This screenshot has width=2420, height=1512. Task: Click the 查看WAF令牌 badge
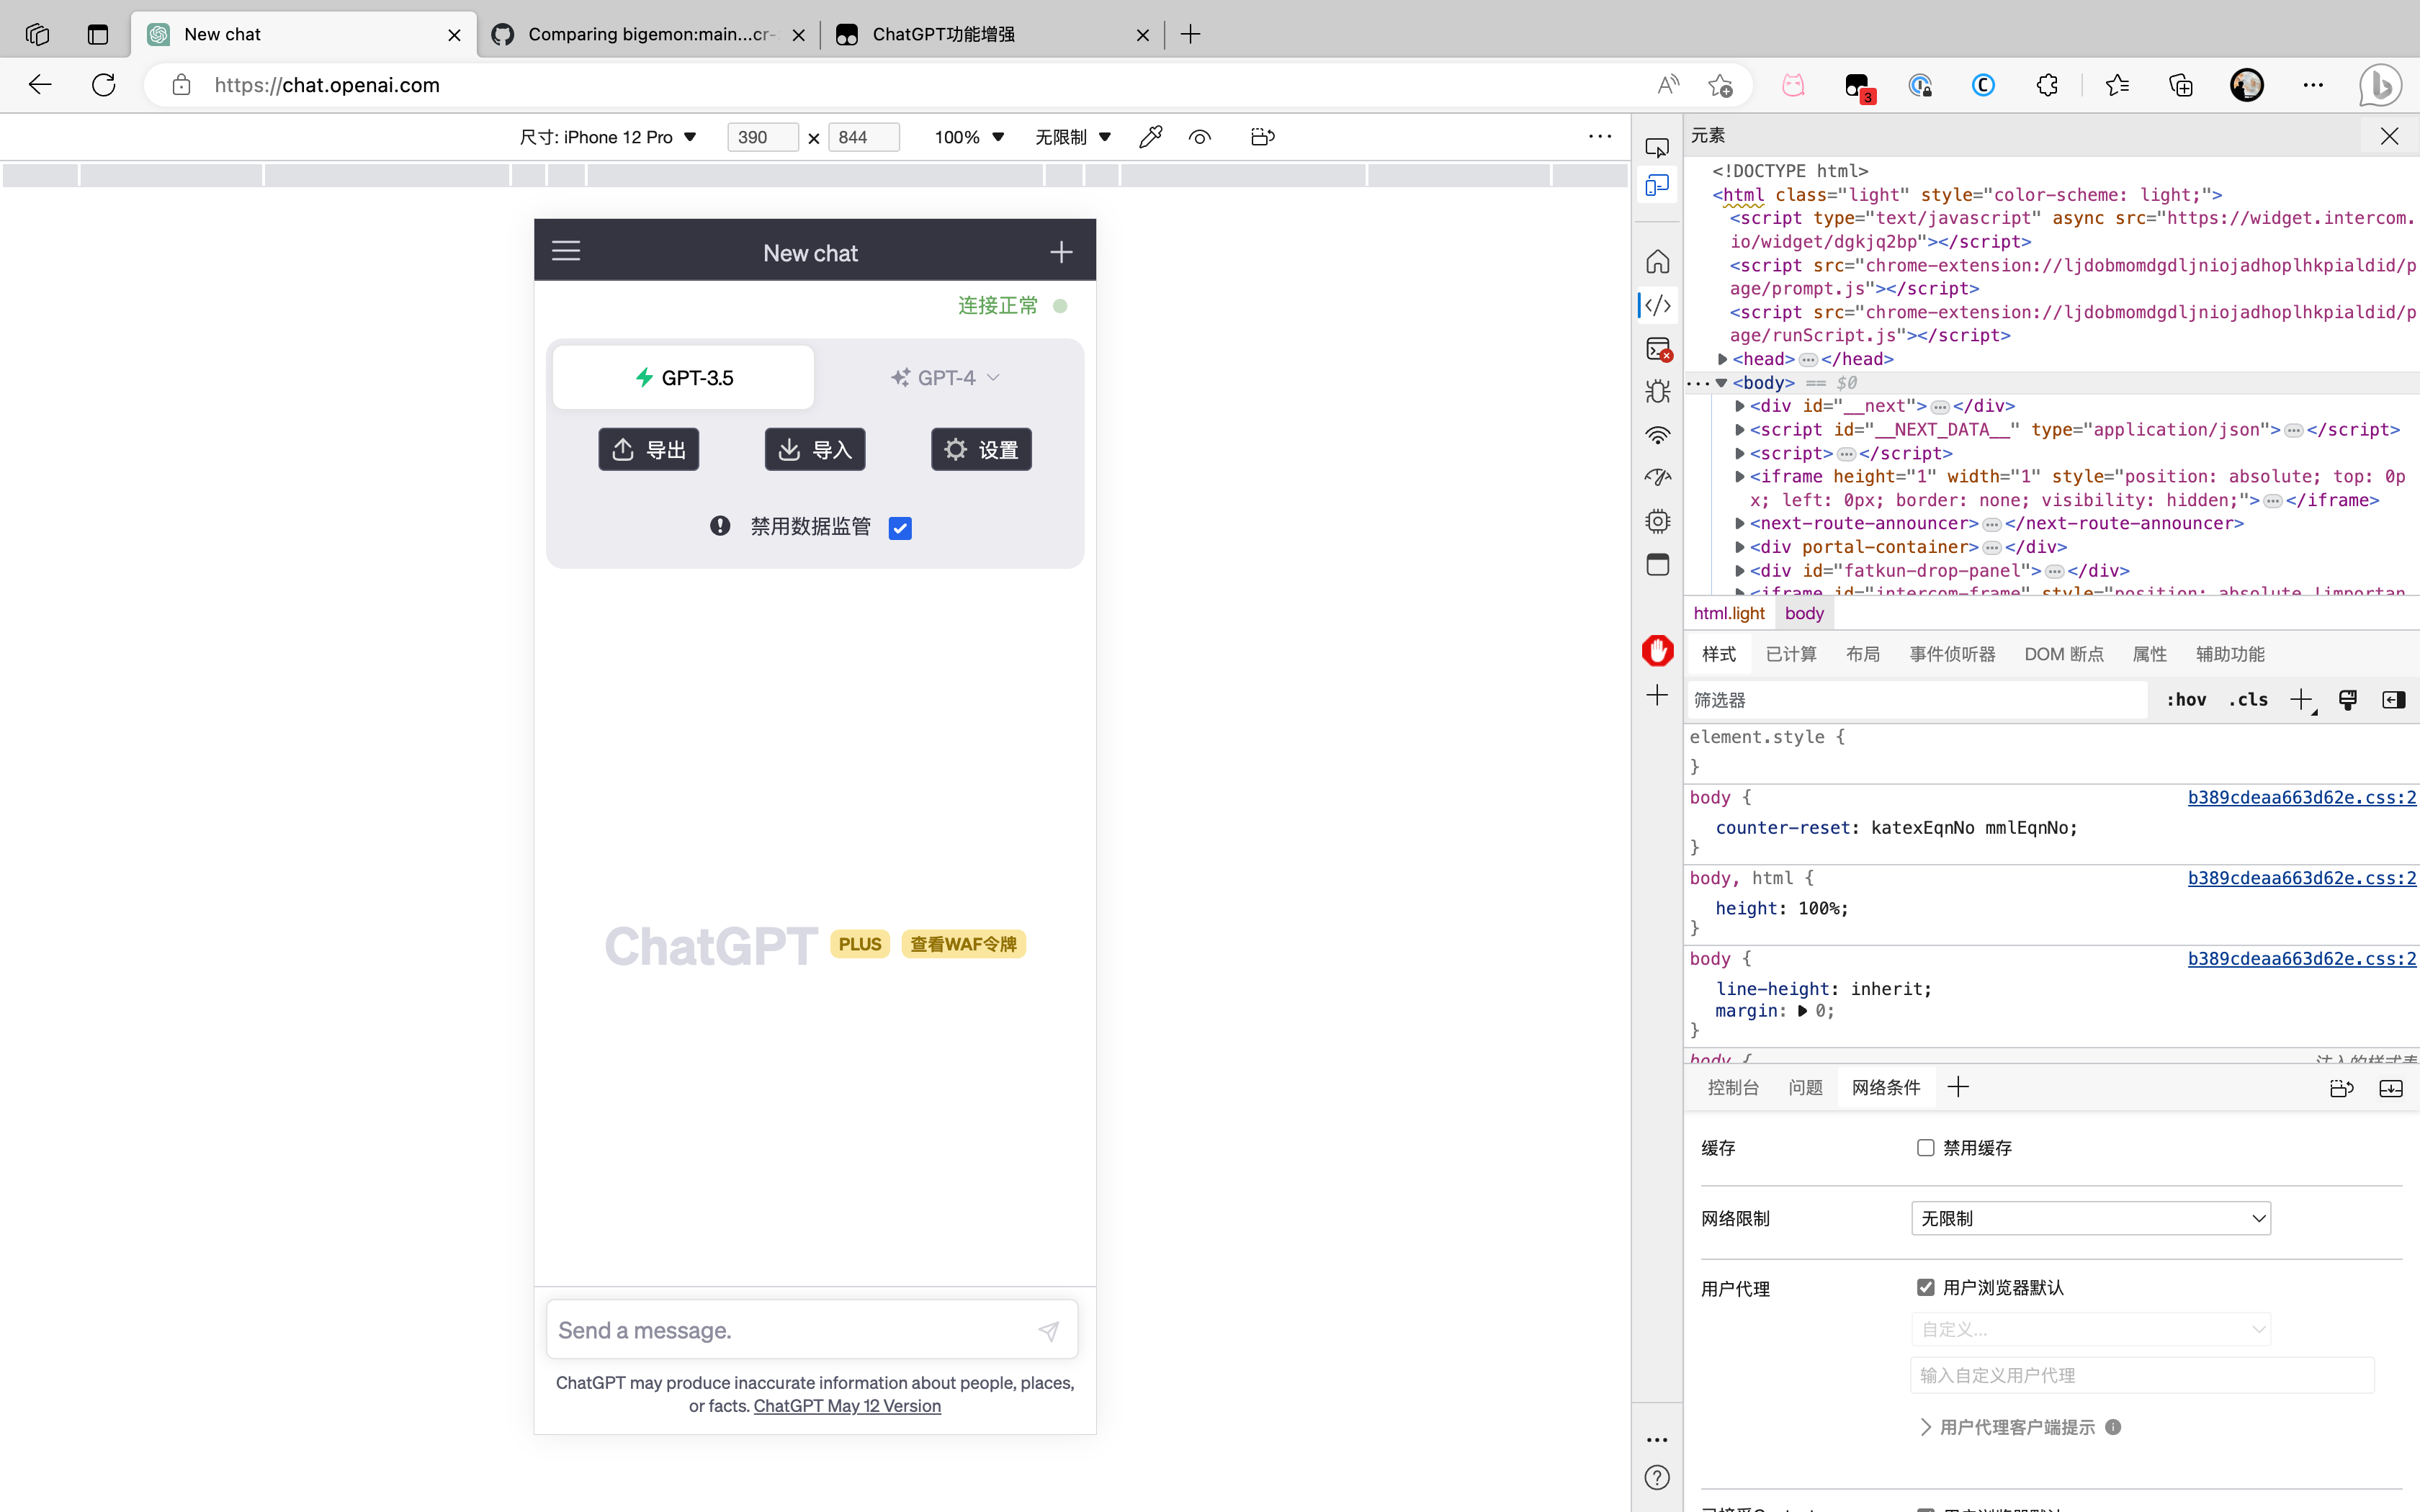click(x=963, y=944)
